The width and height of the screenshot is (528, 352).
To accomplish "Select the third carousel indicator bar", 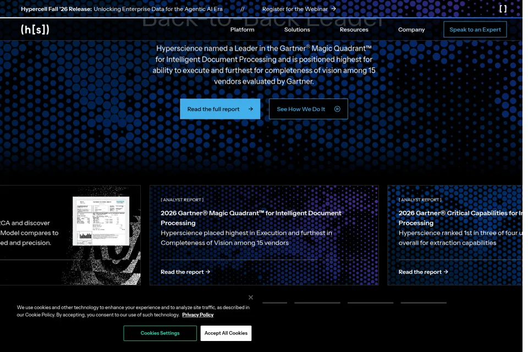I will coord(370,303).
